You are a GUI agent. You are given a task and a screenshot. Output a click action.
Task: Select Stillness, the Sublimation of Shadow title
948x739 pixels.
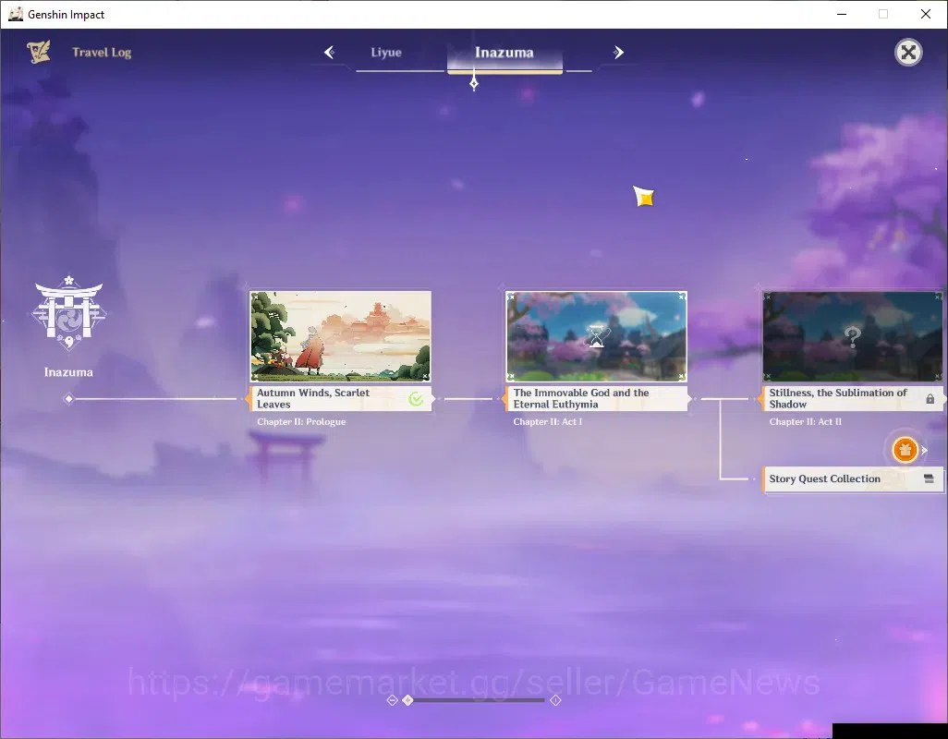[838, 399]
